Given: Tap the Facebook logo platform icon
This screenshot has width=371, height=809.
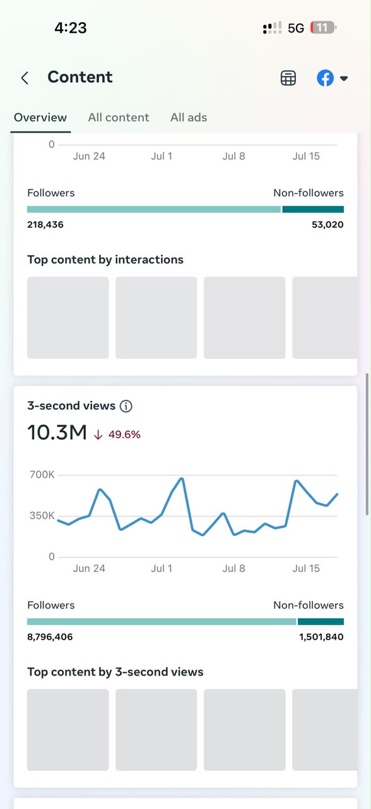Looking at the screenshot, I should (325, 78).
